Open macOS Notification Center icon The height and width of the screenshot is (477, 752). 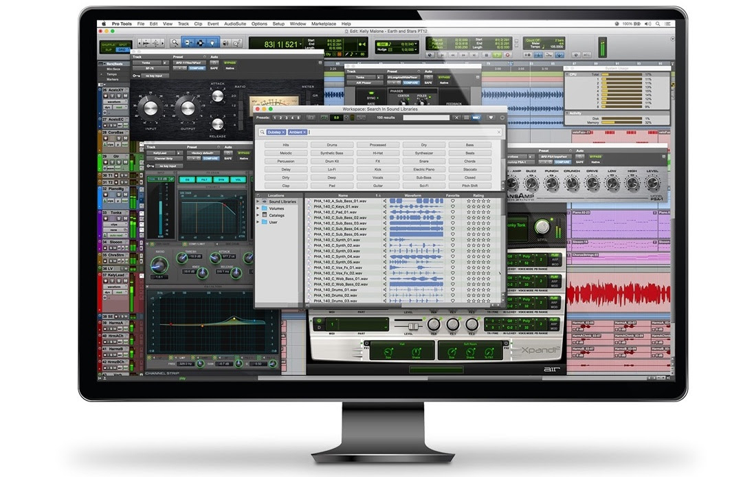click(x=667, y=23)
